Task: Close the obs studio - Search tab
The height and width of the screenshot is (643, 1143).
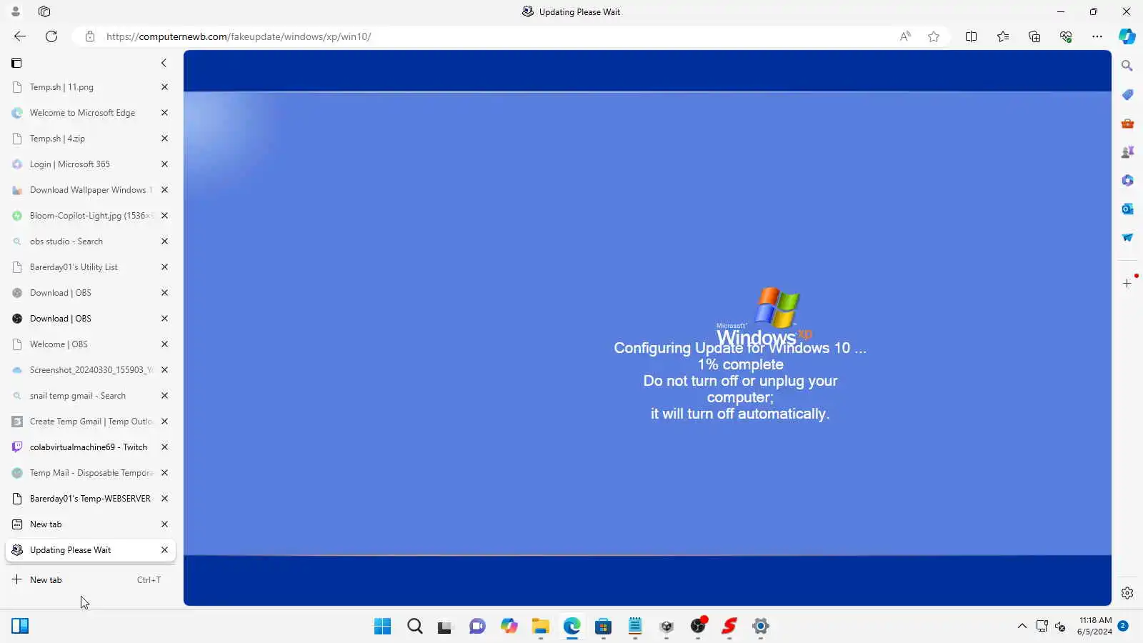Action: coord(164,241)
